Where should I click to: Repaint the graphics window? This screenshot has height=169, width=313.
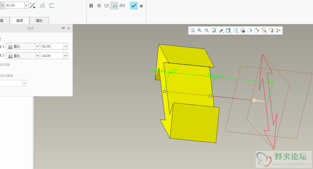pyautogui.click(x=214, y=31)
